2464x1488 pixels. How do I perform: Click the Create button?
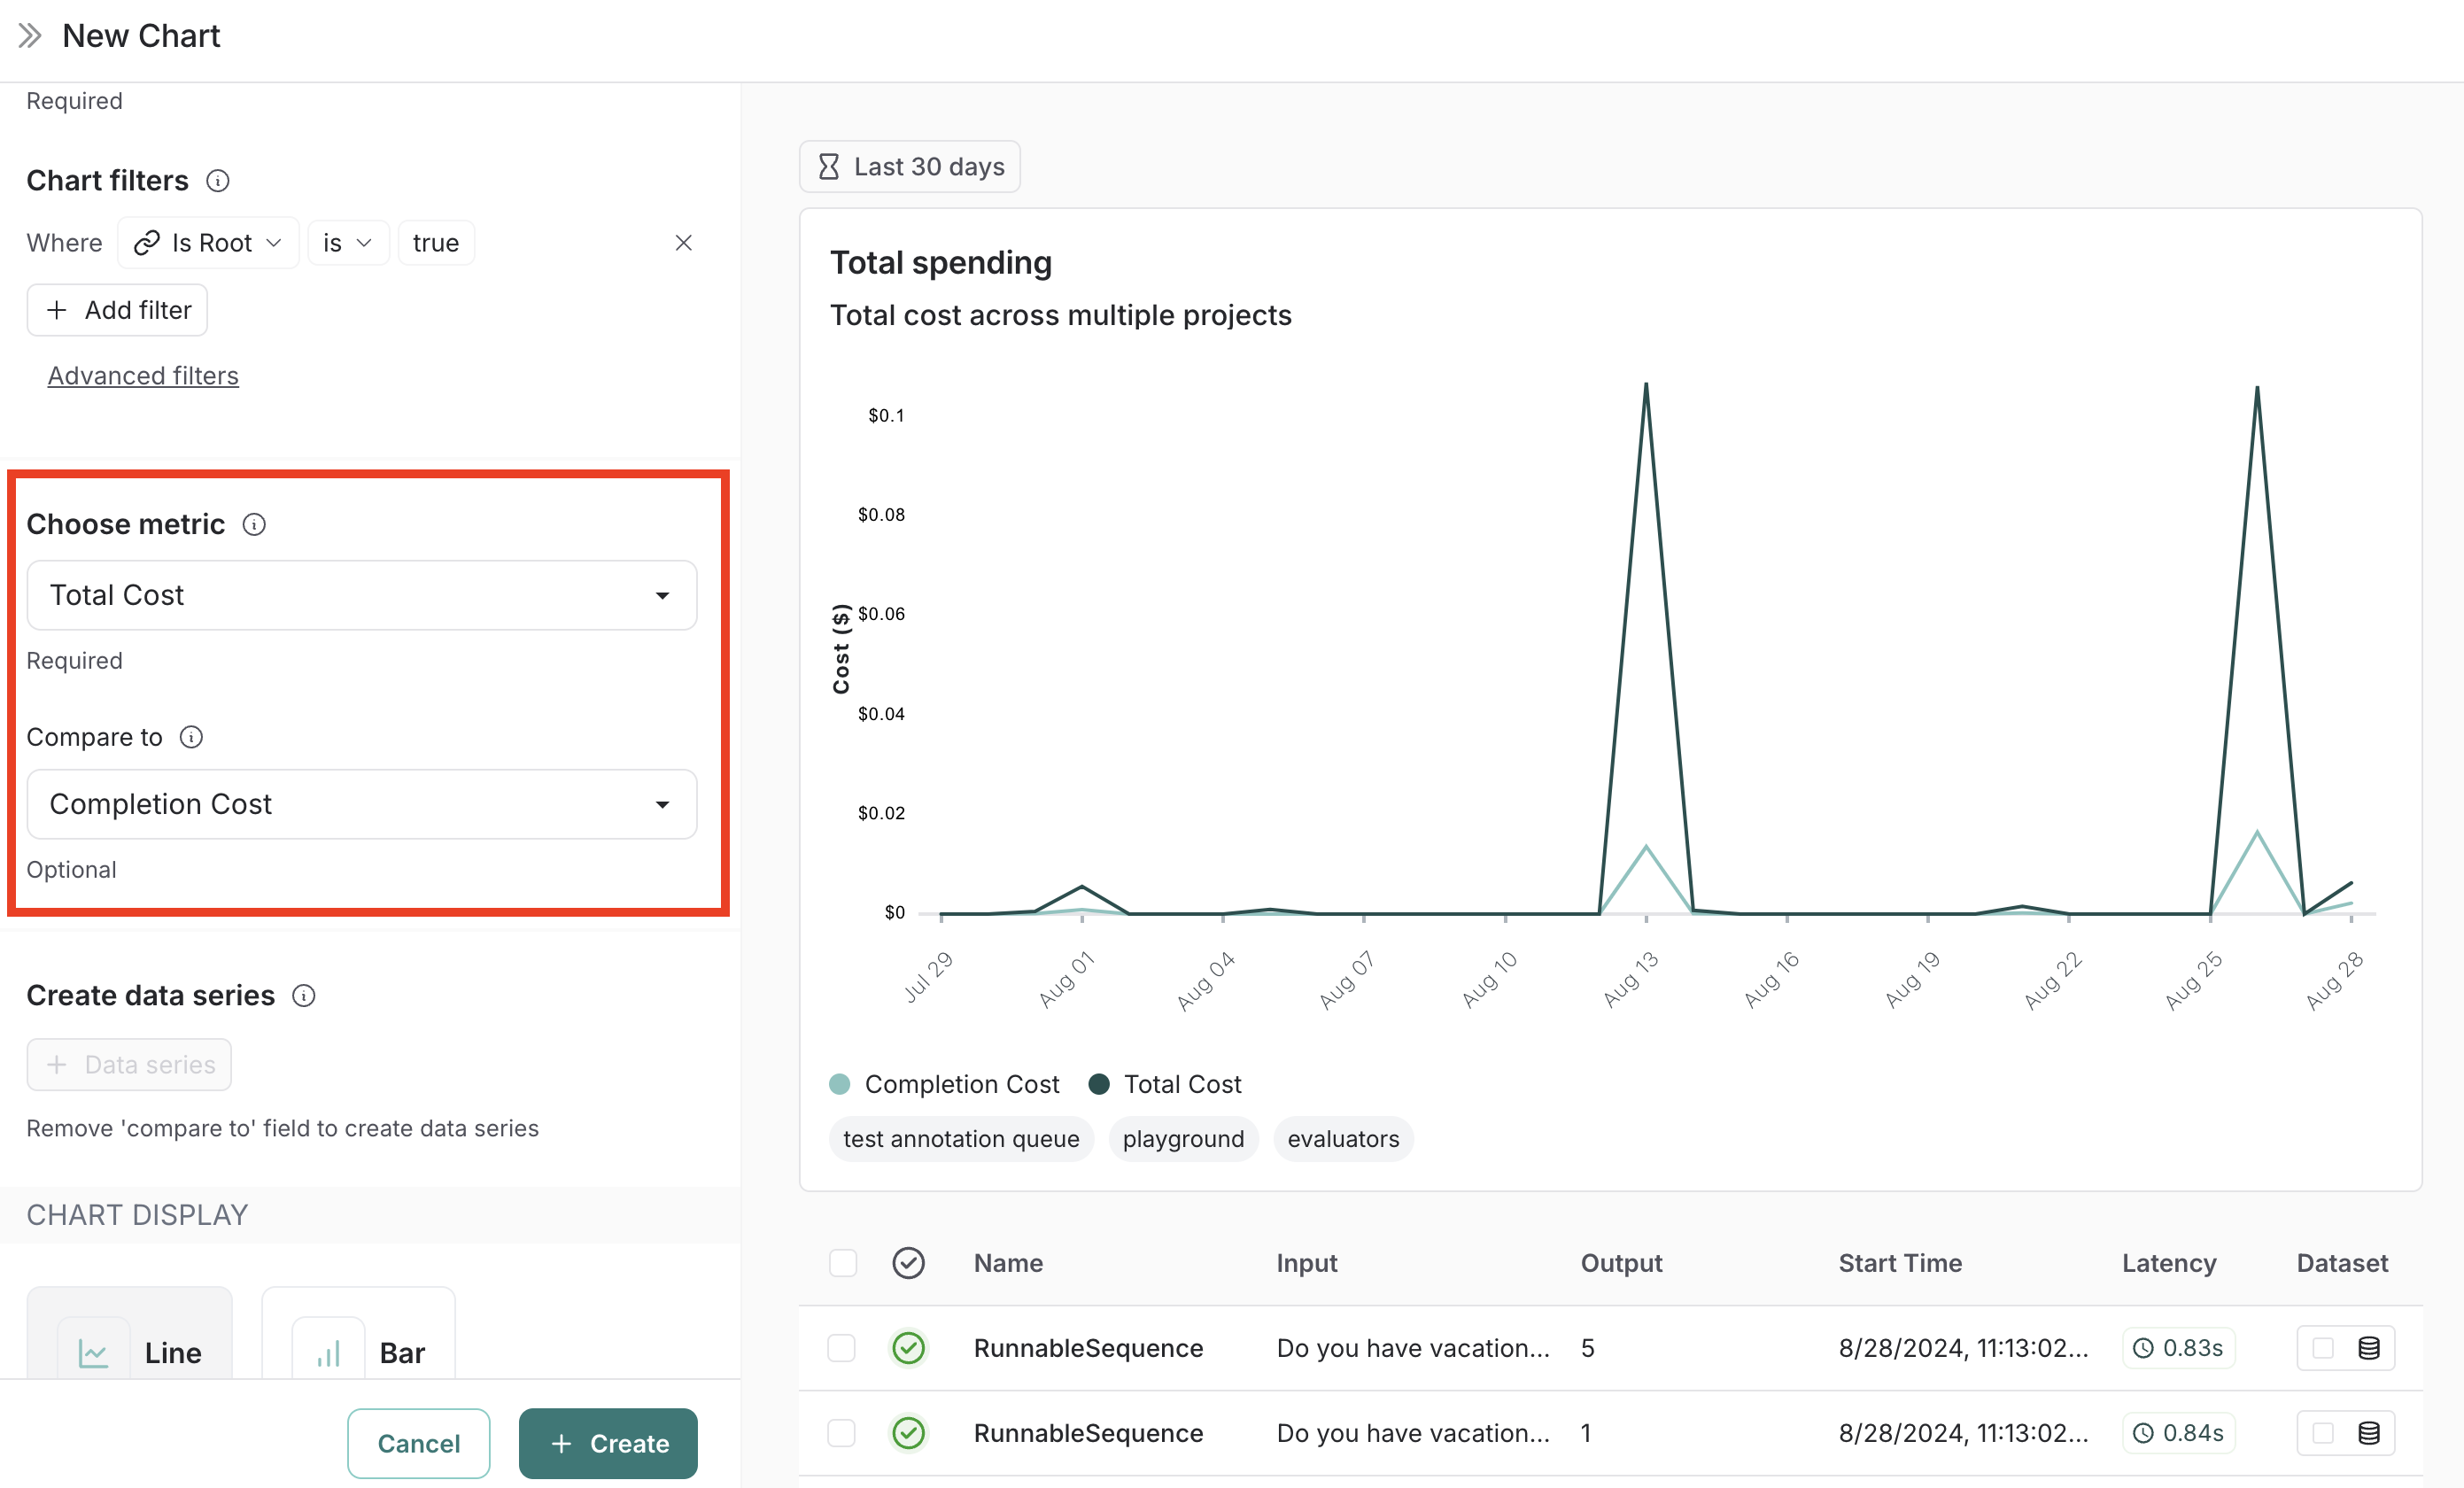(x=608, y=1443)
